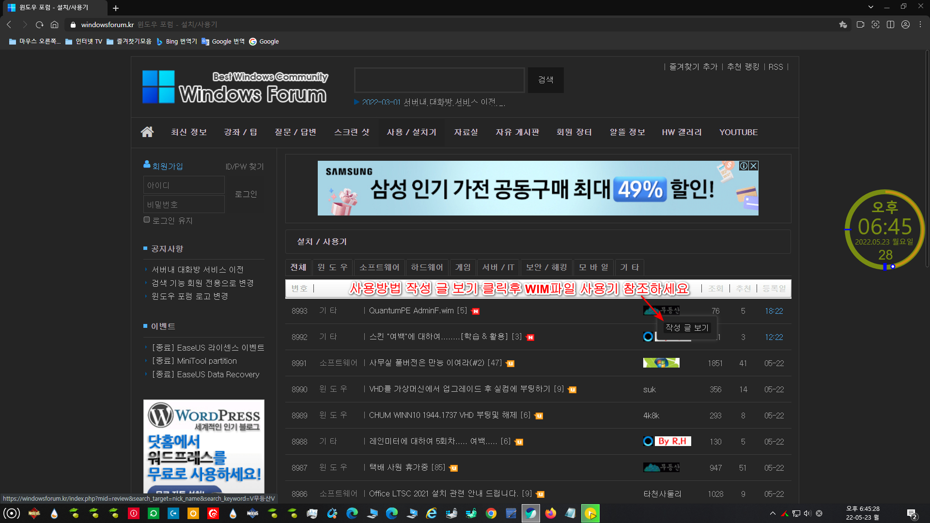The height and width of the screenshot is (523, 930).
Task: Click the volume icon in system tray
Action: (807, 513)
